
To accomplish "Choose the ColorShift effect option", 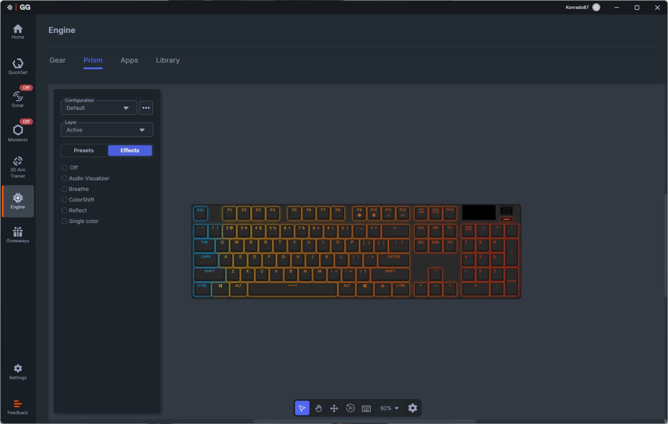I will pyautogui.click(x=64, y=200).
